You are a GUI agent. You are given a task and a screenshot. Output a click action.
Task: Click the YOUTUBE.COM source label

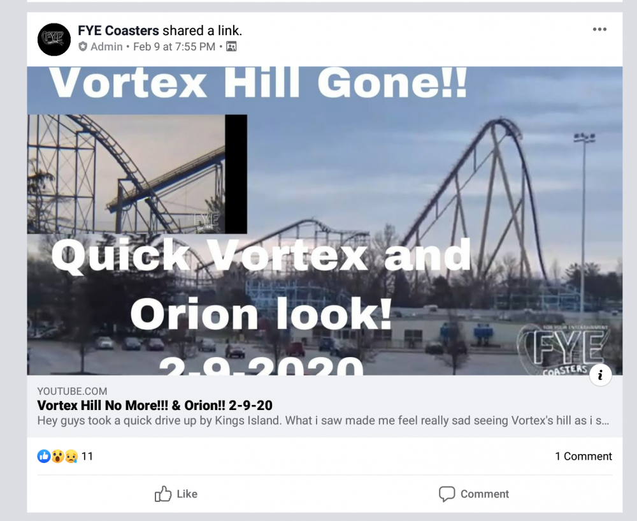[73, 392]
